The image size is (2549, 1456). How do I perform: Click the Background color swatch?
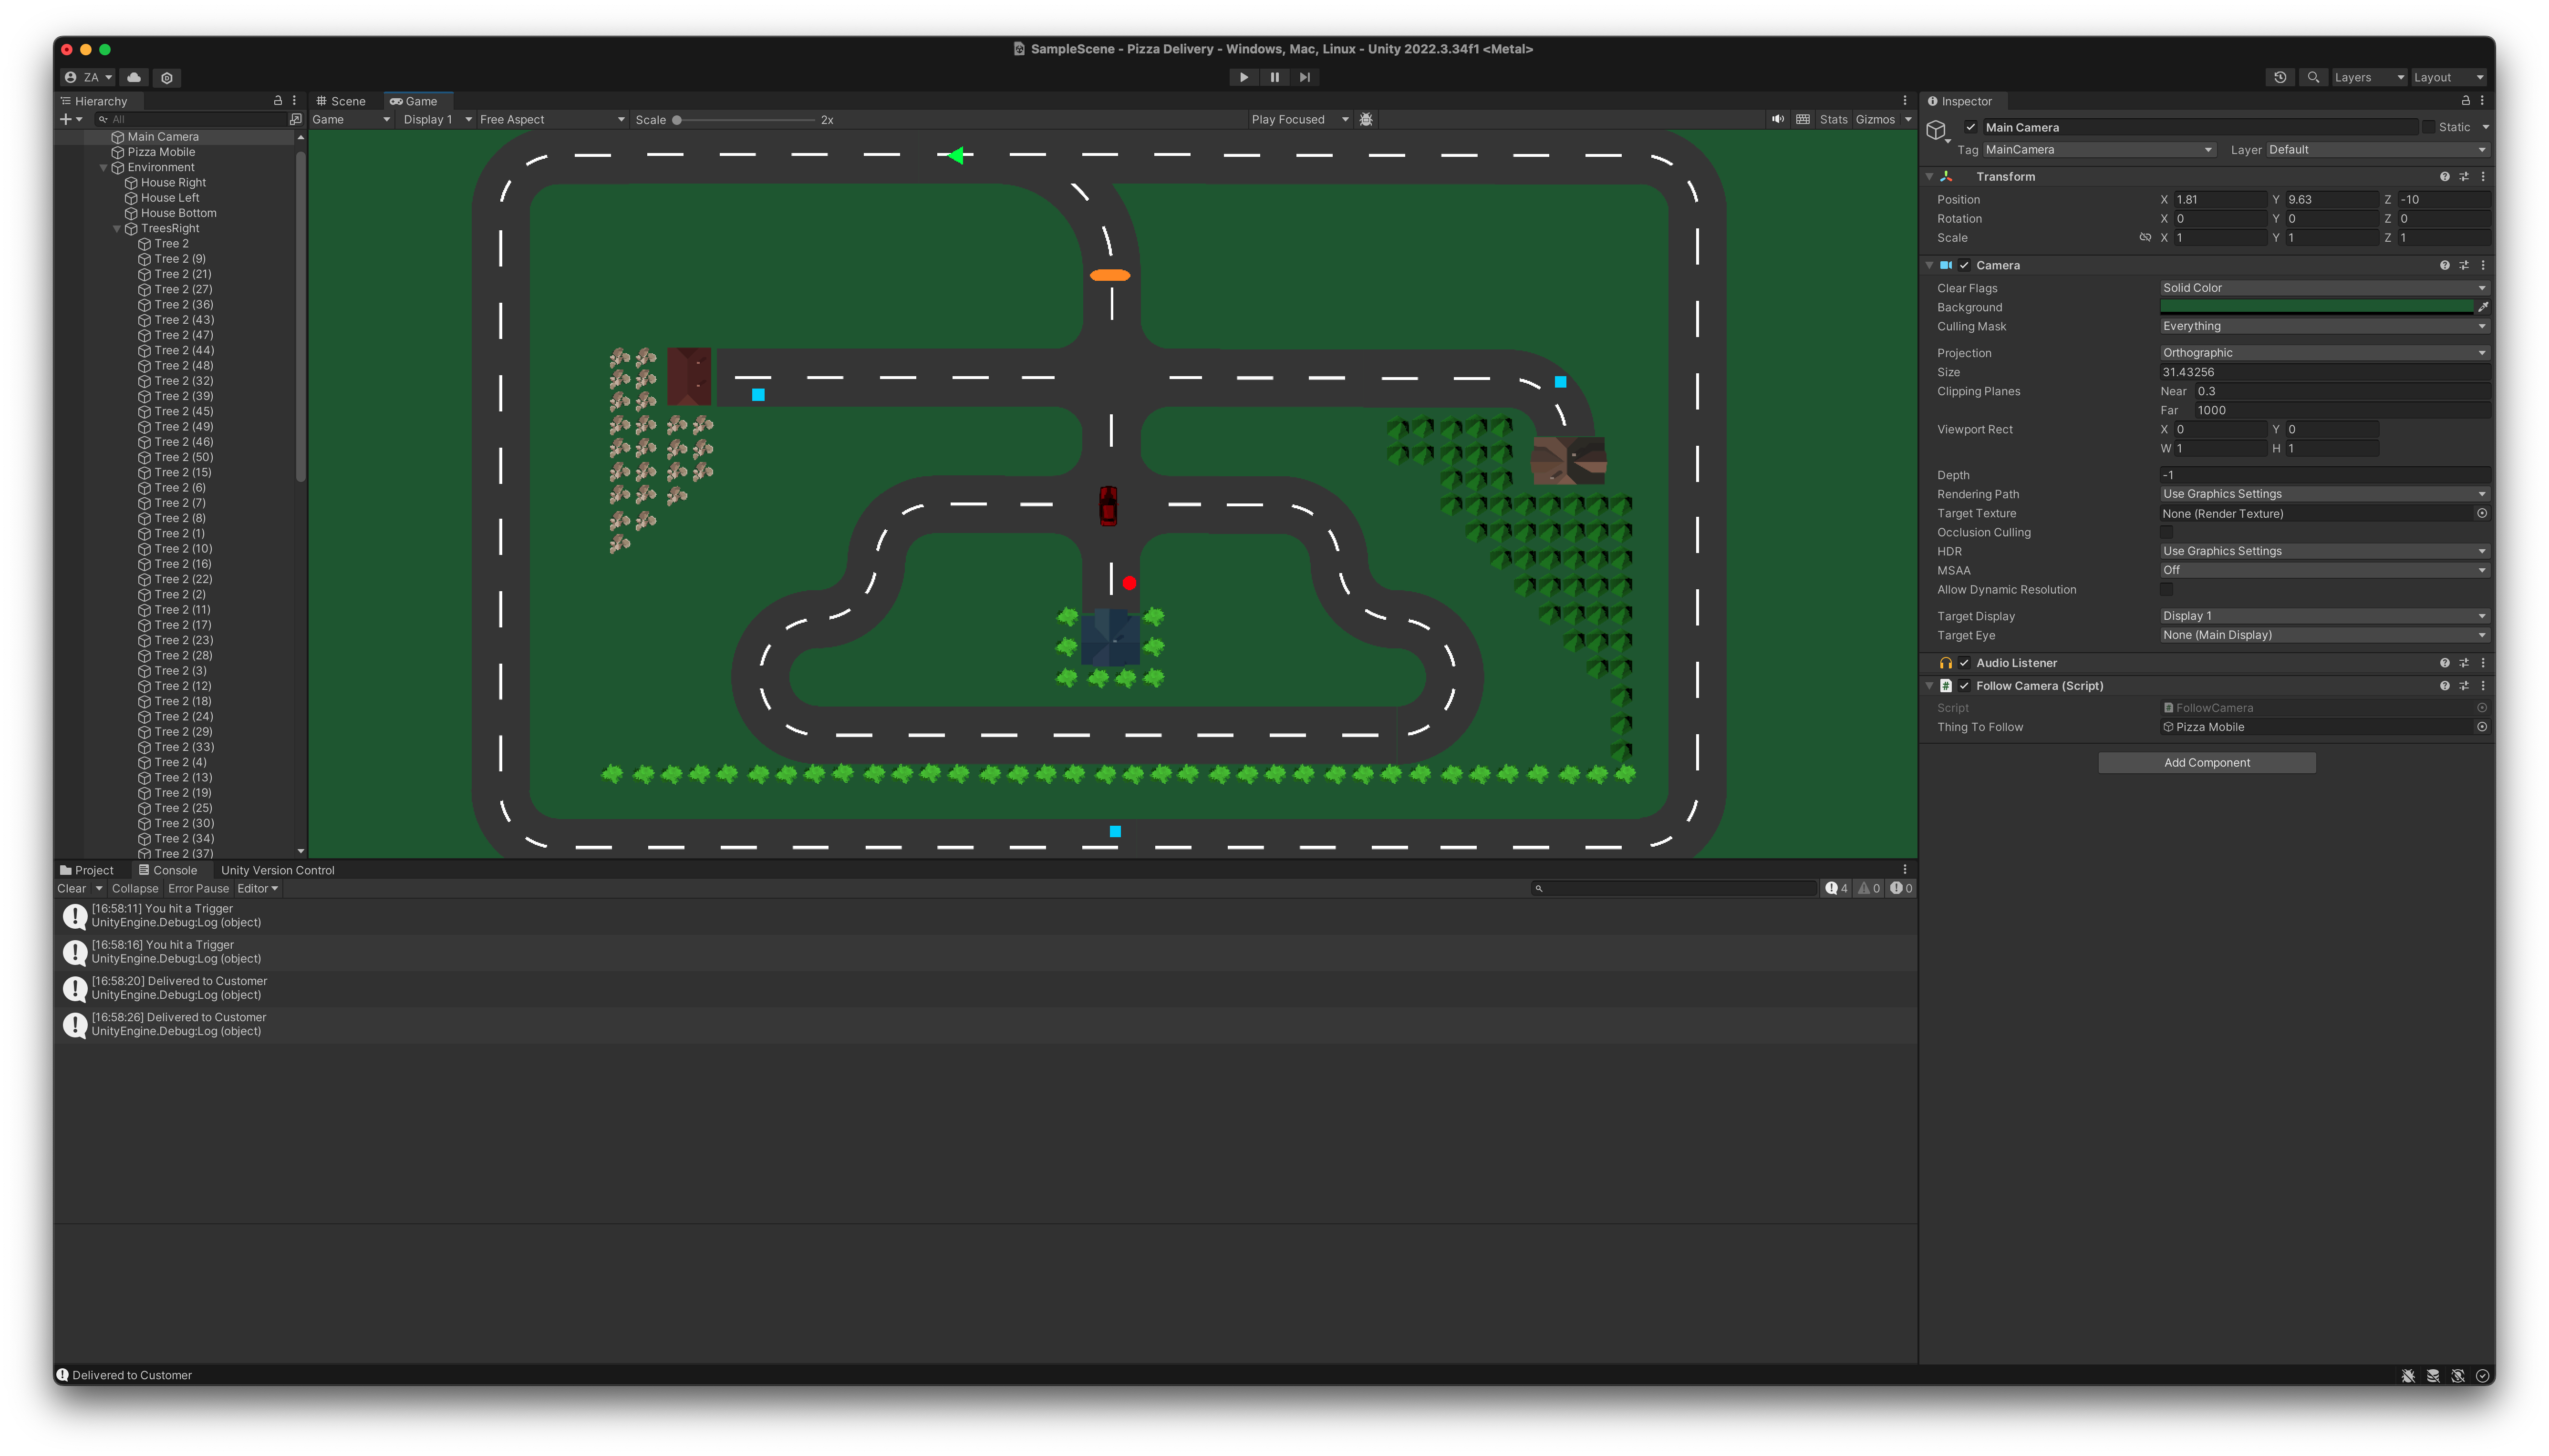2317,307
